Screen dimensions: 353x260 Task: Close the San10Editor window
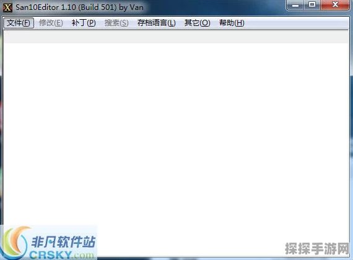[335, 5]
